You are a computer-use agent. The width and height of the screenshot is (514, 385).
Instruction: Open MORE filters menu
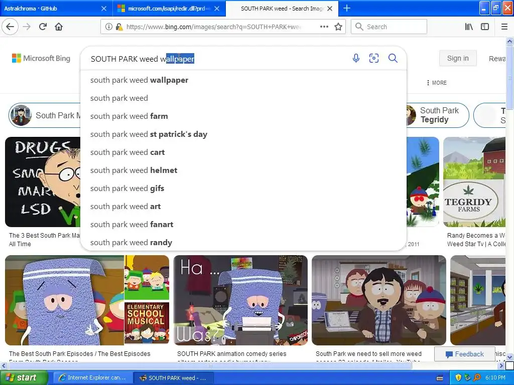437,83
